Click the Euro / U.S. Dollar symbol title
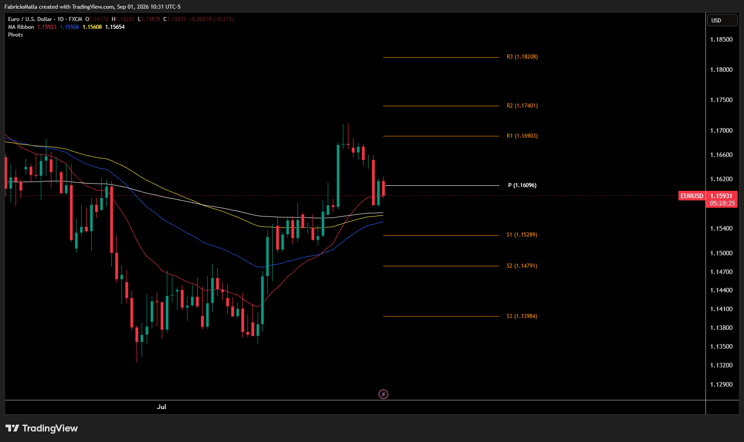The height and width of the screenshot is (442, 744). tap(30, 19)
